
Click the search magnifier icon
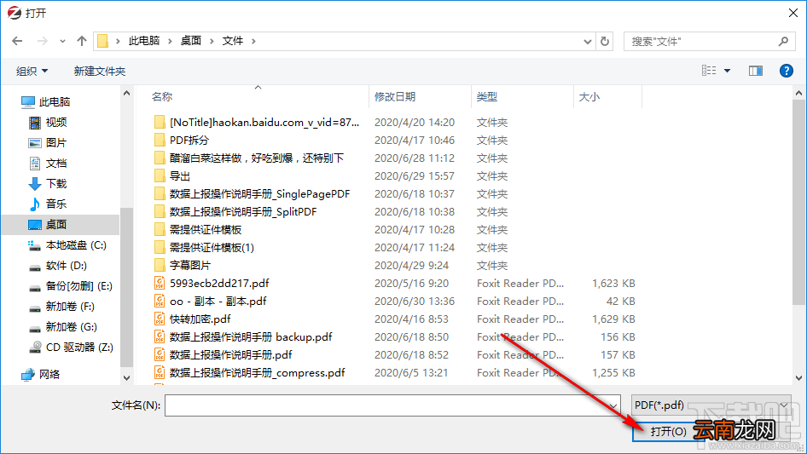[783, 41]
